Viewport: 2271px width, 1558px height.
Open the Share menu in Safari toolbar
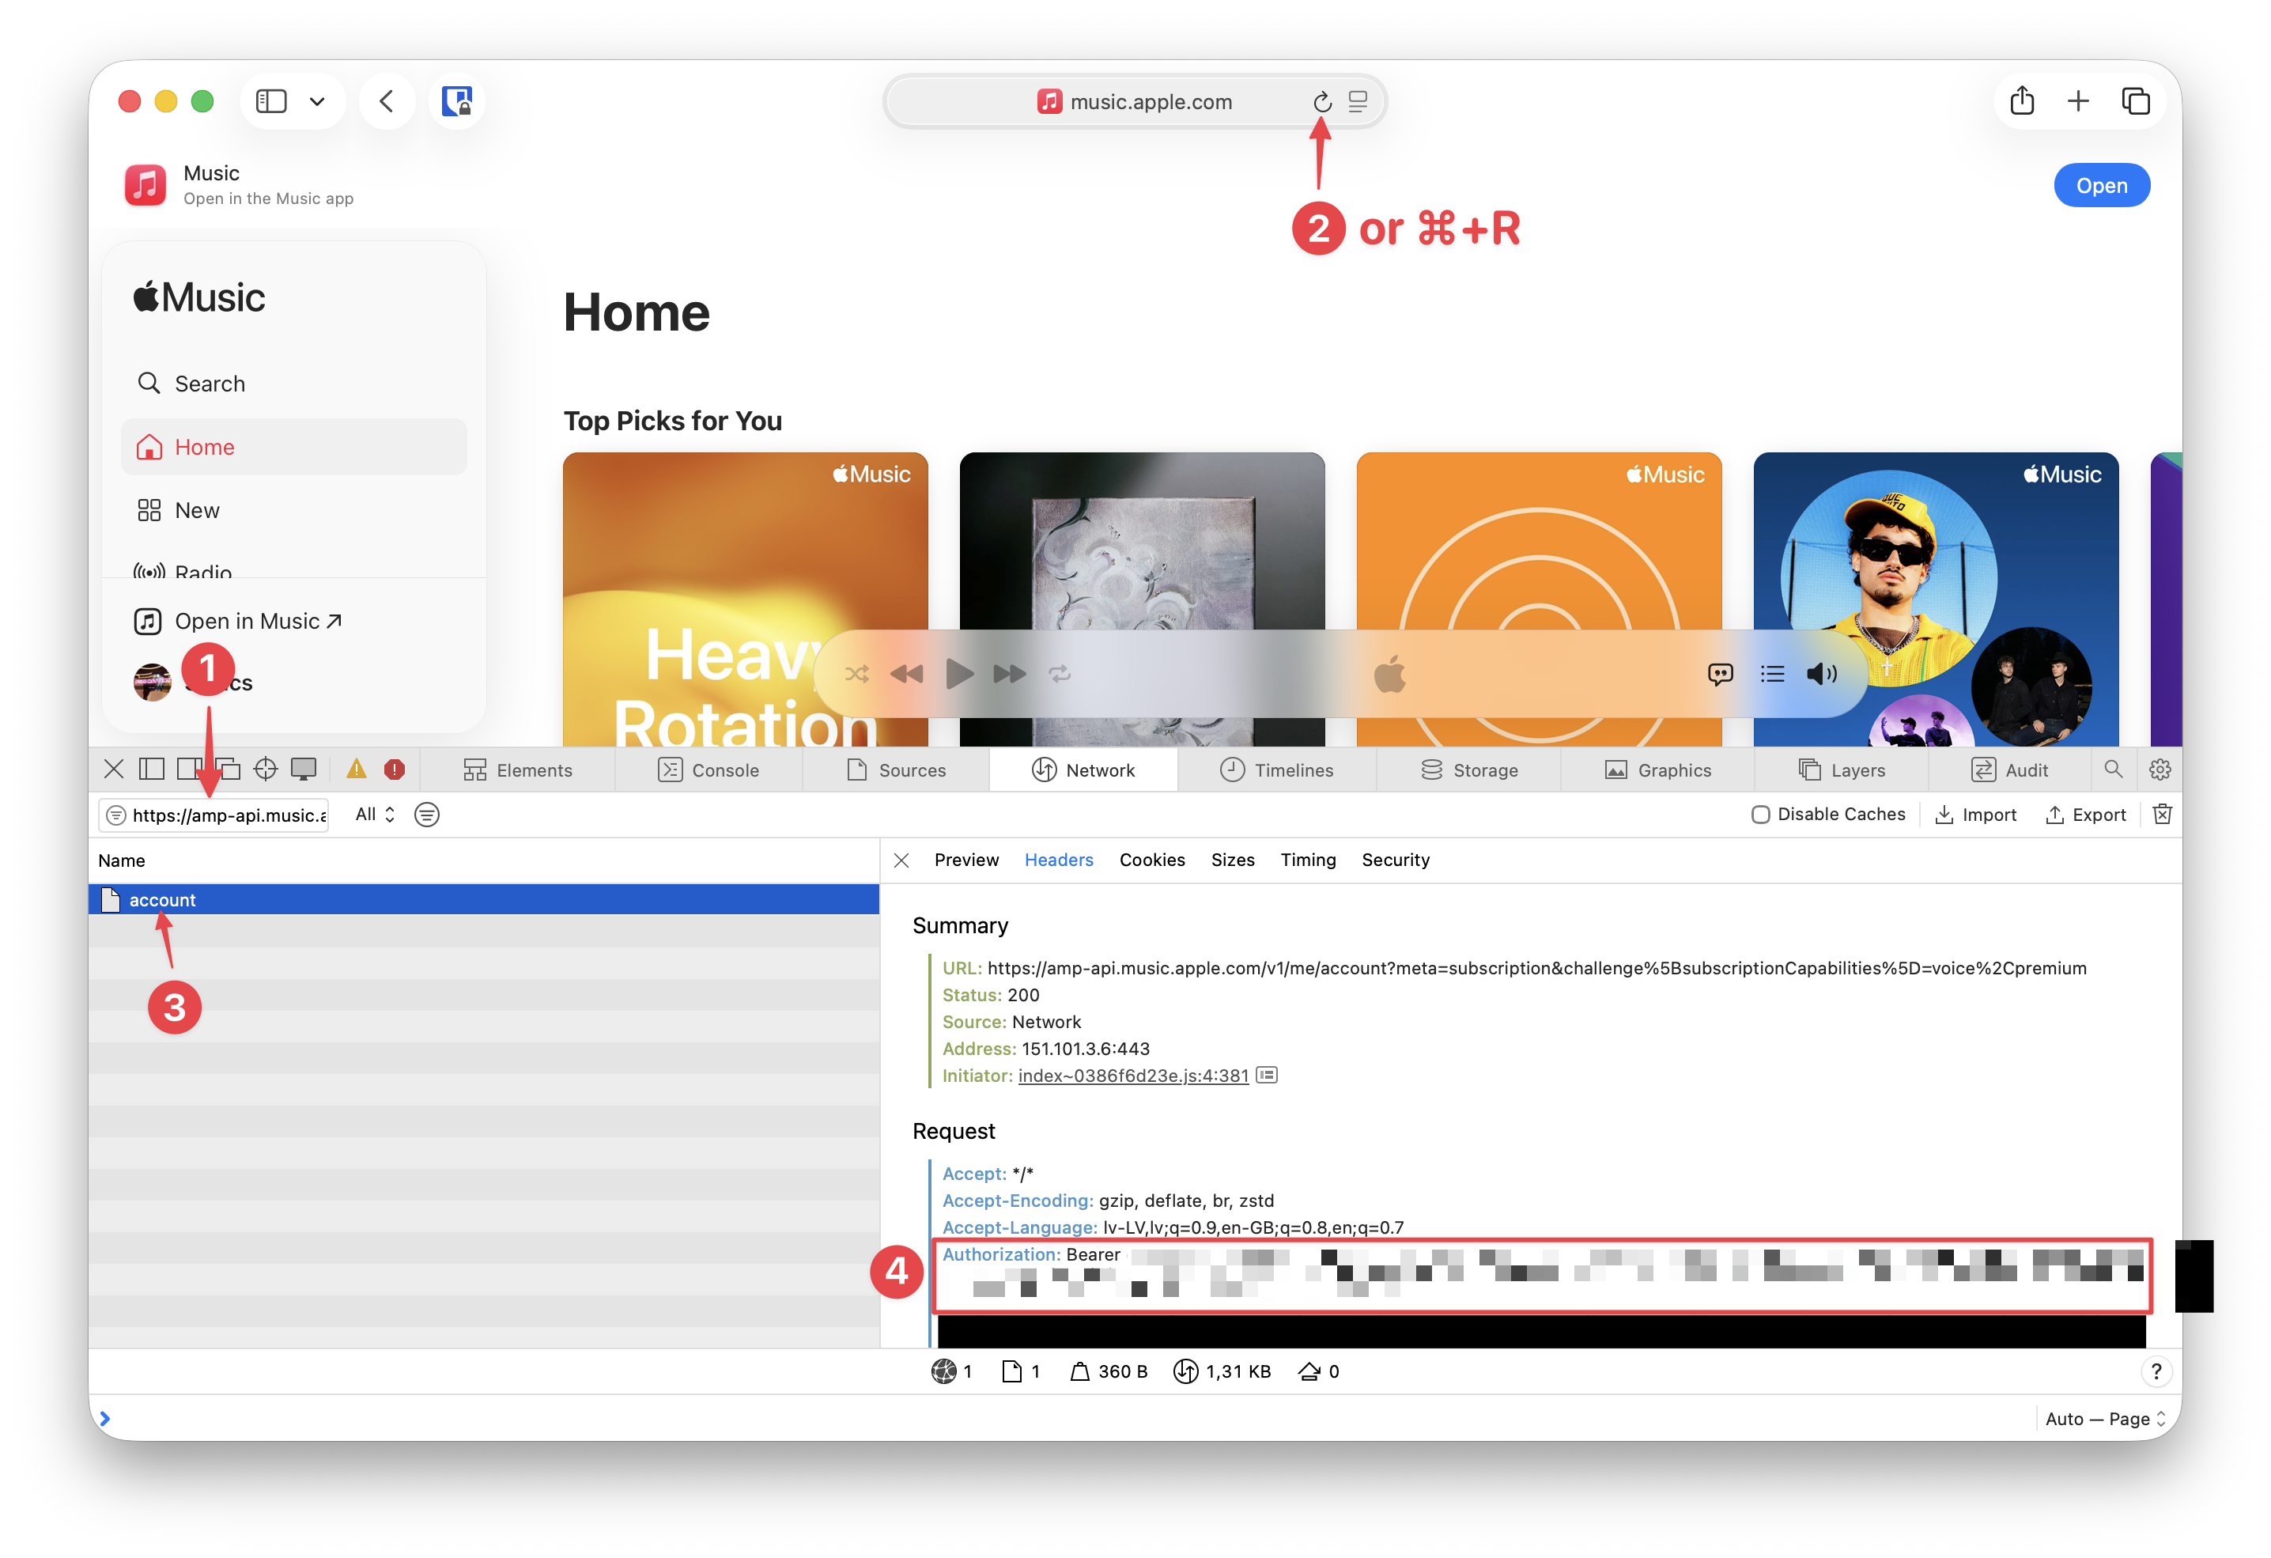pyautogui.click(x=2022, y=100)
